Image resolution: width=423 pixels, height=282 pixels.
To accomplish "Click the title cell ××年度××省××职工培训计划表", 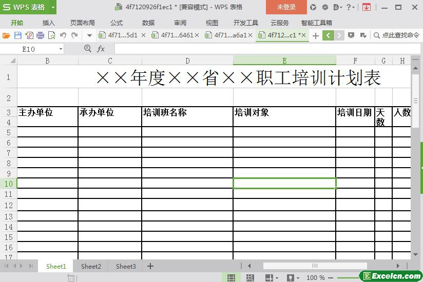I will (214, 77).
